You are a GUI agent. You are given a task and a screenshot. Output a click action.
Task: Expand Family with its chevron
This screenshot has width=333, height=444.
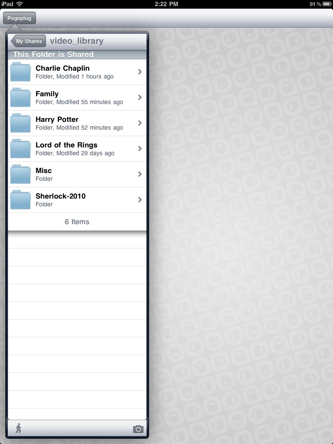pos(140,98)
